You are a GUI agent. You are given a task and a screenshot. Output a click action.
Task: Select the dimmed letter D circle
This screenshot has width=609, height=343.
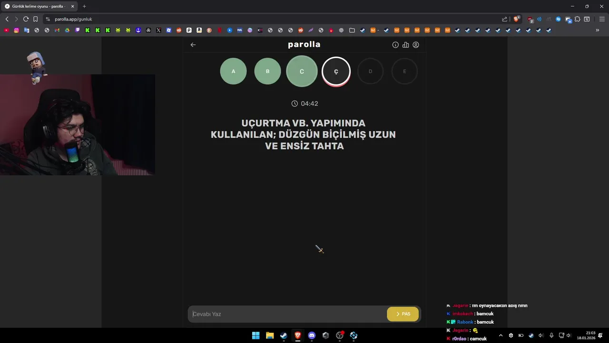coord(370,71)
